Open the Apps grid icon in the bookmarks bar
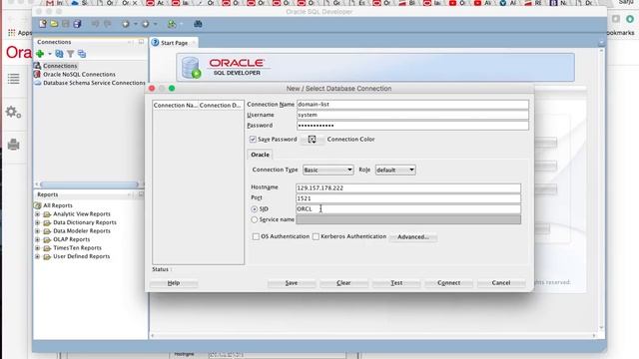This screenshot has width=639, height=359. click(11, 33)
